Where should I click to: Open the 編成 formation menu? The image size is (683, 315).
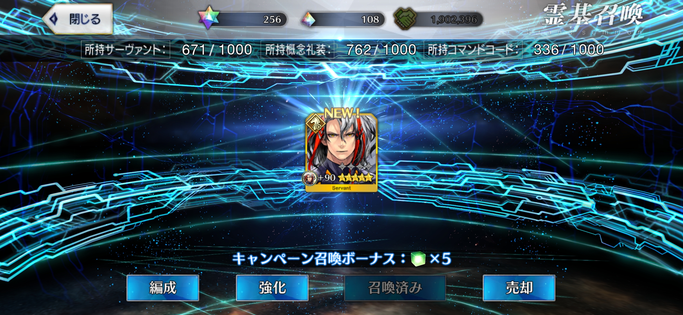pyautogui.click(x=163, y=288)
